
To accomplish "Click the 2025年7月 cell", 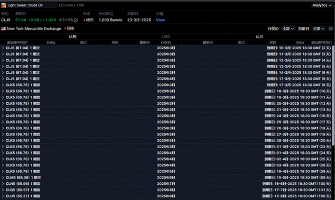I will point(166,184).
